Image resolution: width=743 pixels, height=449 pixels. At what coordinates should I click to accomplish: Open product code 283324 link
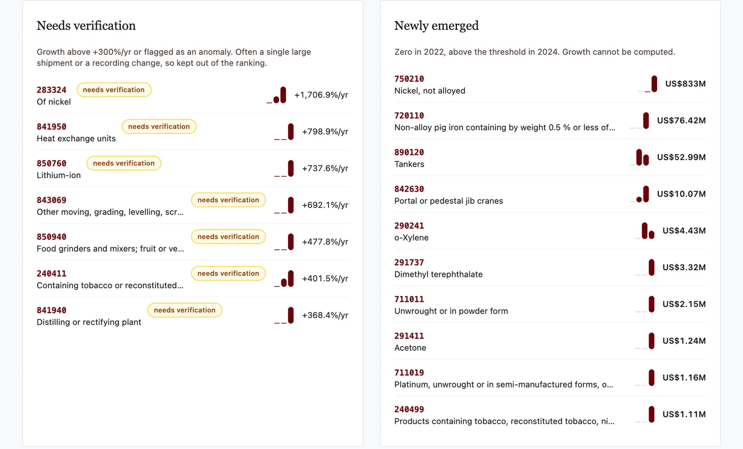[52, 90]
